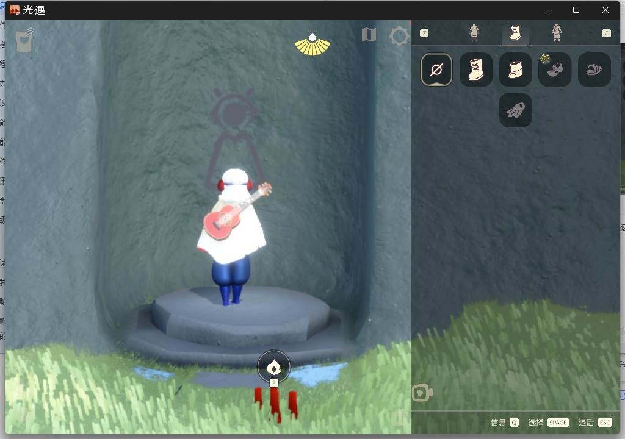
Task: Open the full-body costume tab
Action: point(557,33)
